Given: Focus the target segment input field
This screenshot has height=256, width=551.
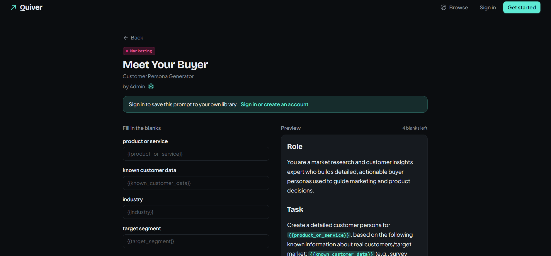Looking at the screenshot, I should coord(196,241).
